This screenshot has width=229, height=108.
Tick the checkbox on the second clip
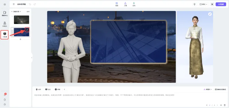click(12, 29)
